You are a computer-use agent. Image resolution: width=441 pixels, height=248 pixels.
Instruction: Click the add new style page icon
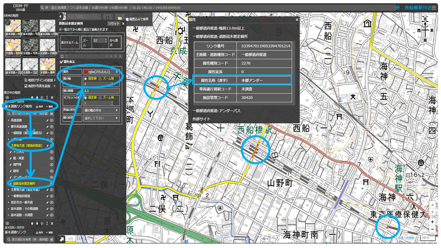pyautogui.click(x=61, y=56)
